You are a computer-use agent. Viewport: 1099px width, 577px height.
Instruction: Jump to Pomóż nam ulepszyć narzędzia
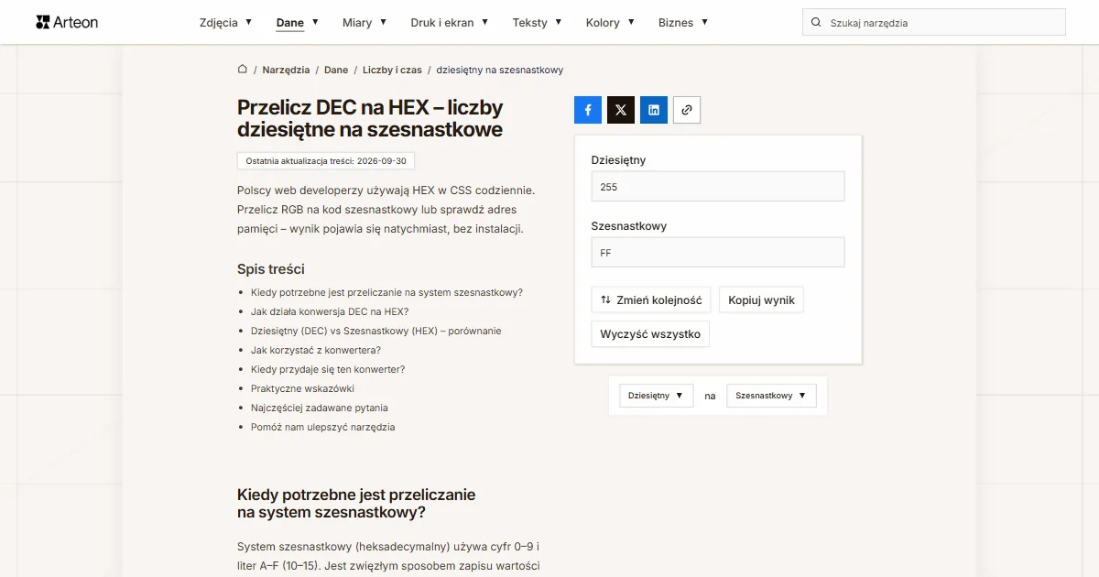tap(323, 428)
